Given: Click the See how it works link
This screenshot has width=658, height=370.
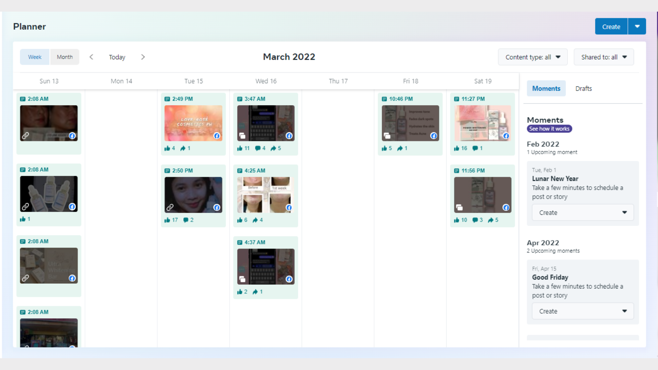Looking at the screenshot, I should coord(549,129).
